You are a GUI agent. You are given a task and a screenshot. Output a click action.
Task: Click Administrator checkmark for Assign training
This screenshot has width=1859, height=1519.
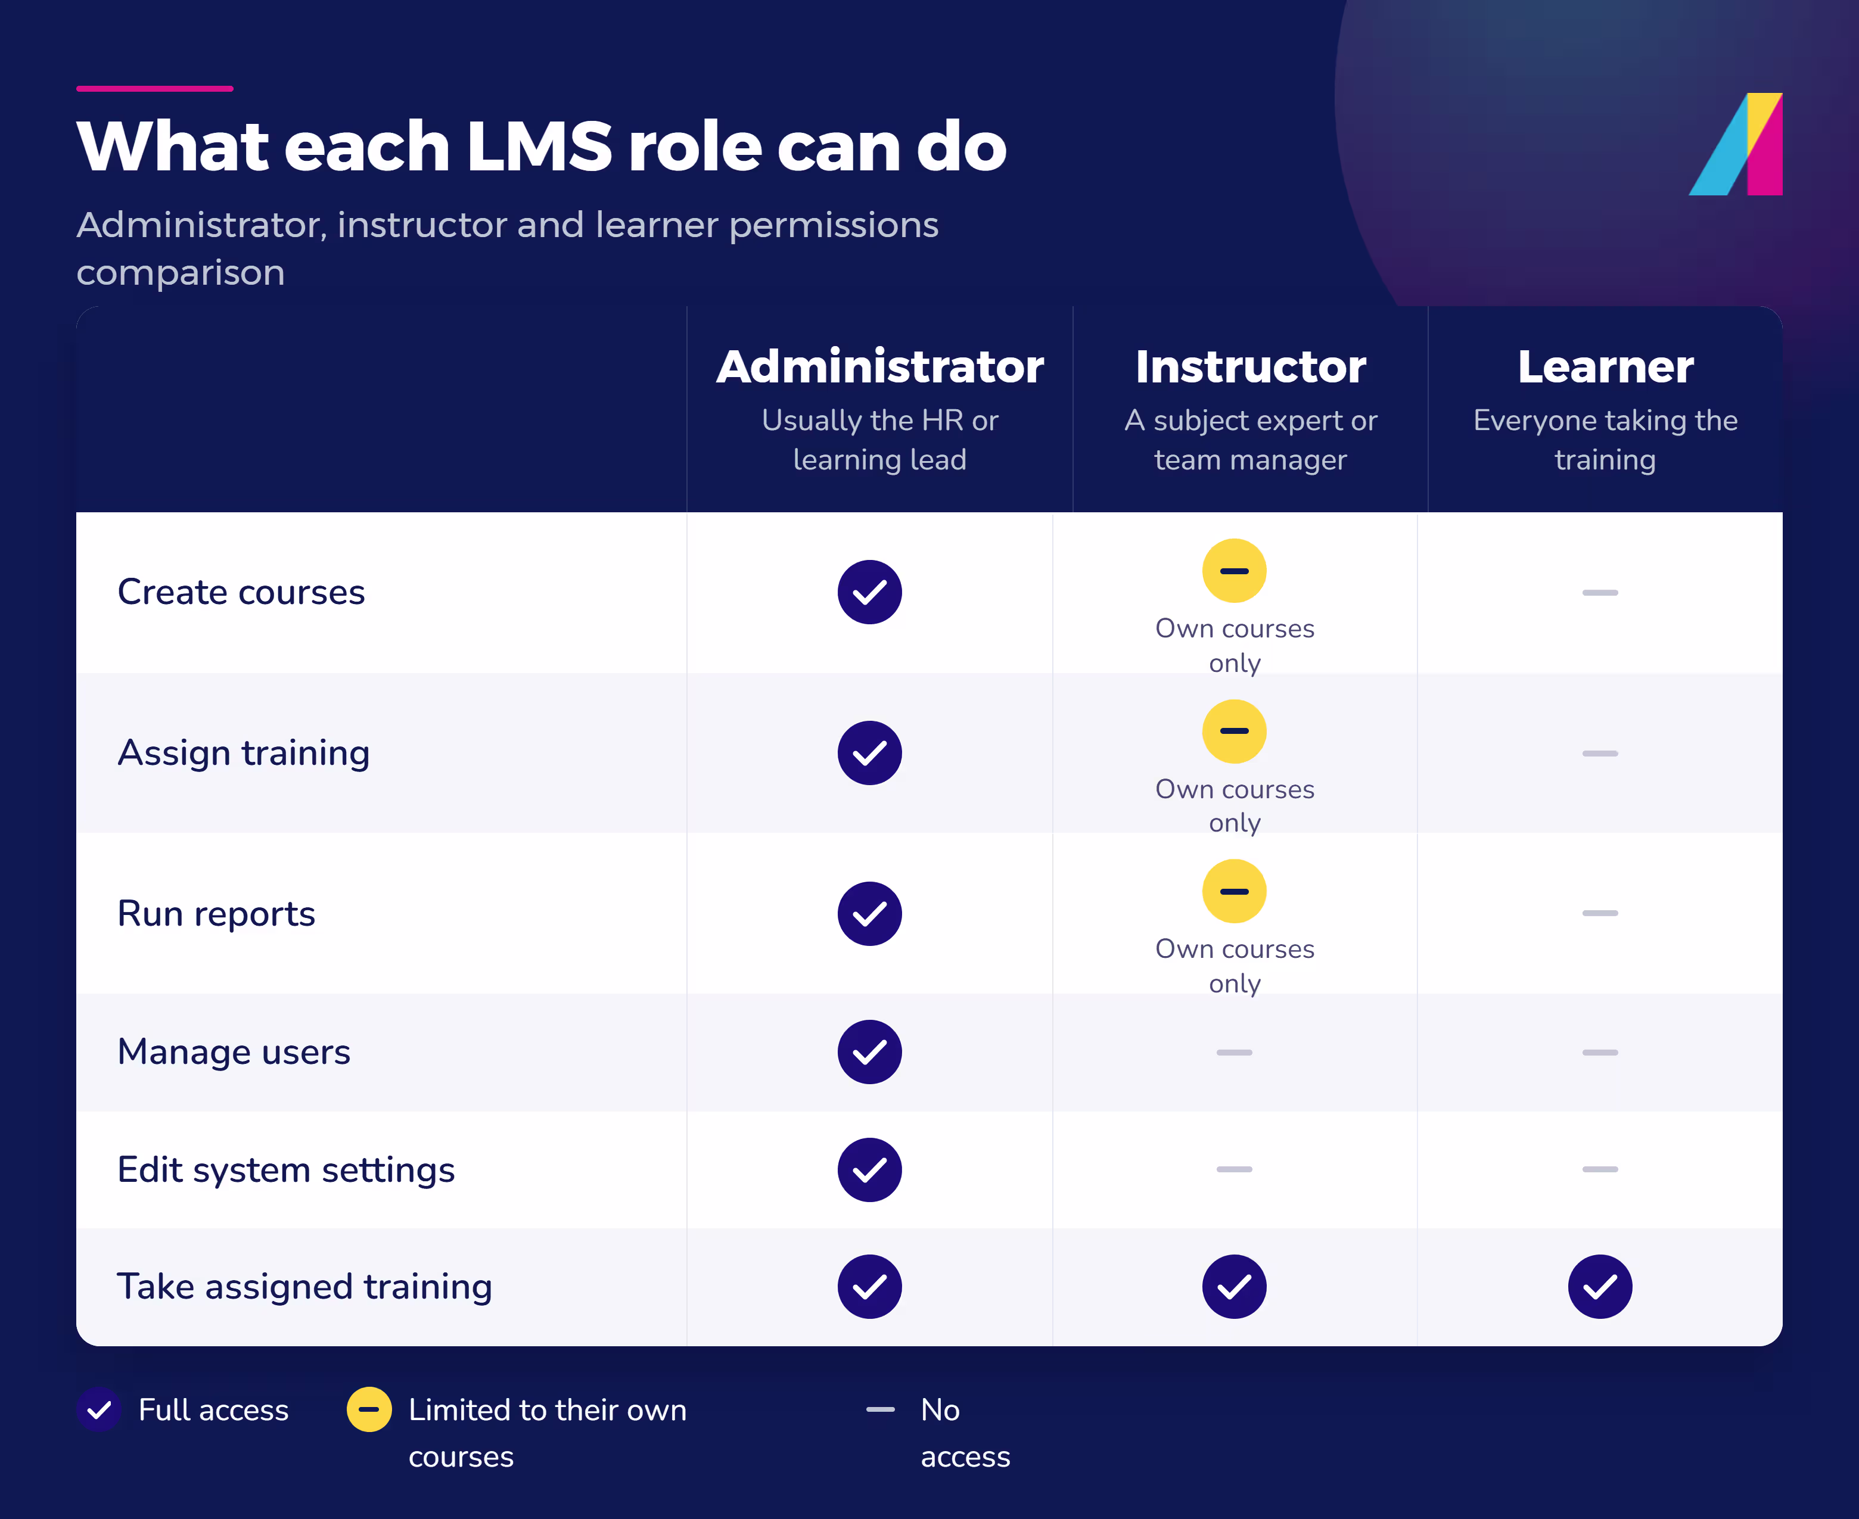869,752
